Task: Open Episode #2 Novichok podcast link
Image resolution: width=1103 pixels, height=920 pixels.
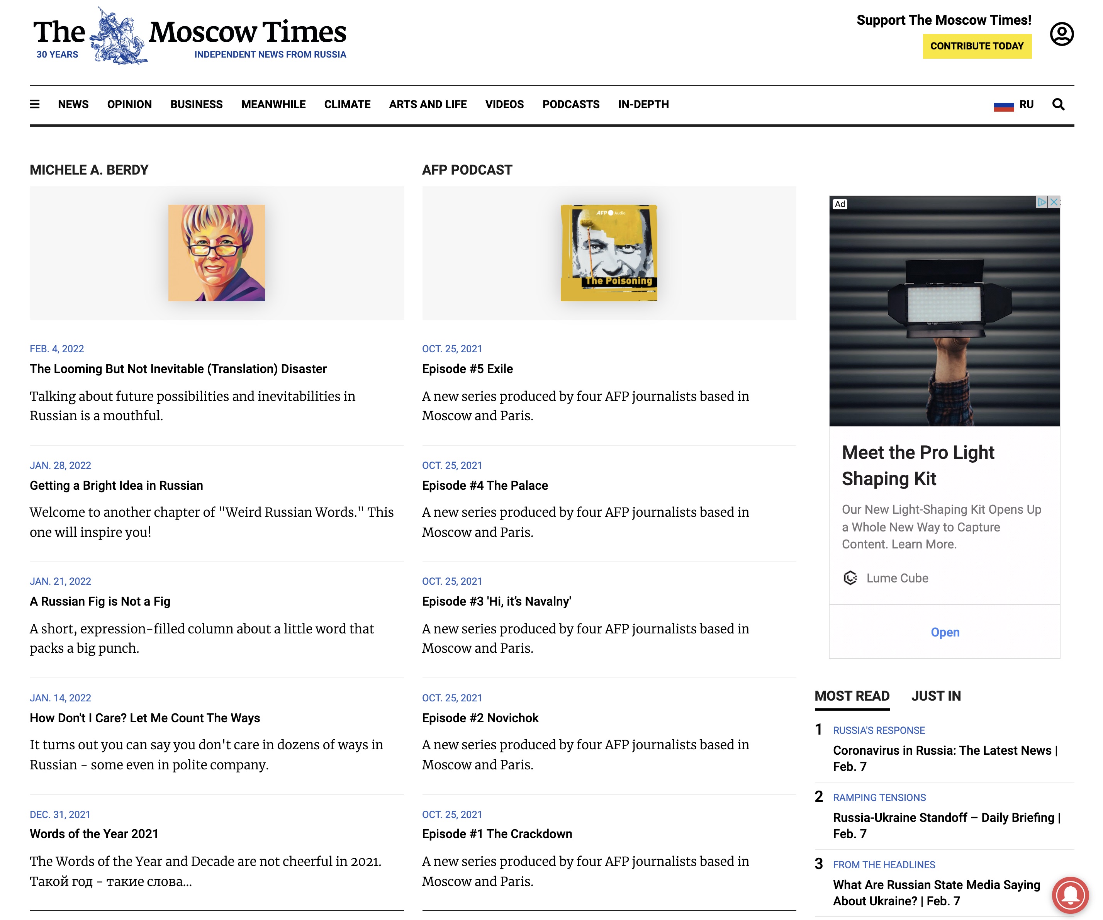Action: pyautogui.click(x=480, y=718)
